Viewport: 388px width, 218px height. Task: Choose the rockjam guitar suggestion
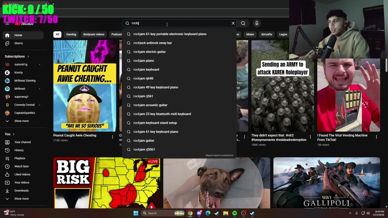coord(179,140)
